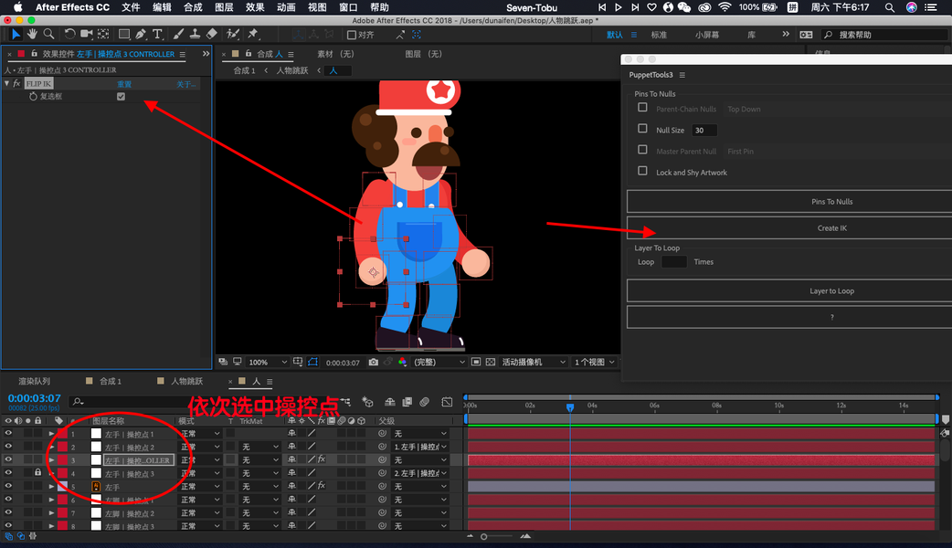Select the Rotation tool
The width and height of the screenshot is (952, 548).
[x=69, y=35]
